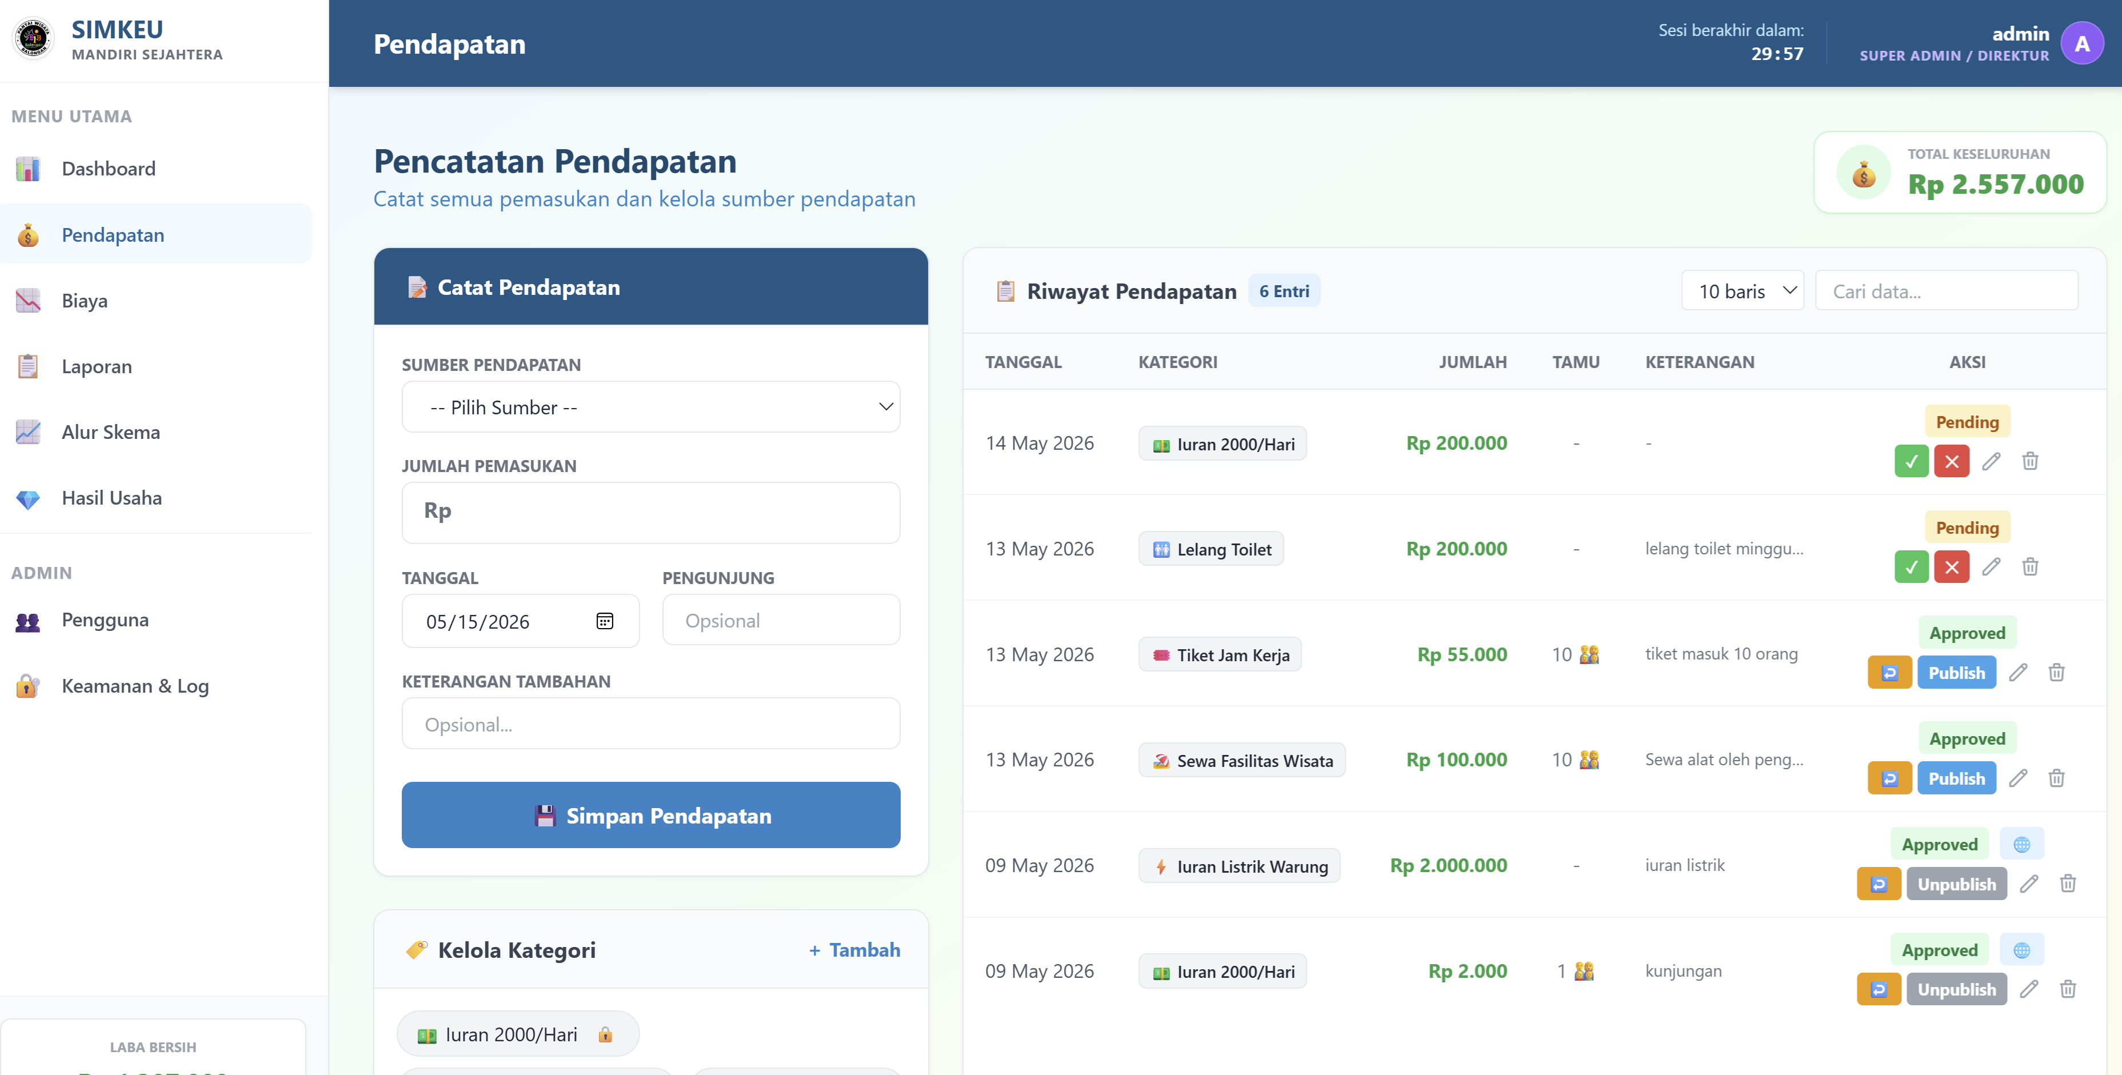
Task: Edit the Rp 2.000 kunjungan entry
Action: click(2029, 989)
